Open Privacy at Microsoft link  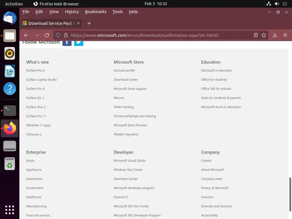[x=215, y=188]
